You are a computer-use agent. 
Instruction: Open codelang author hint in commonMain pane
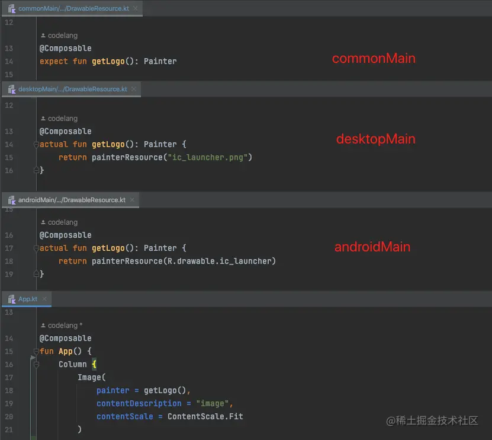59,36
